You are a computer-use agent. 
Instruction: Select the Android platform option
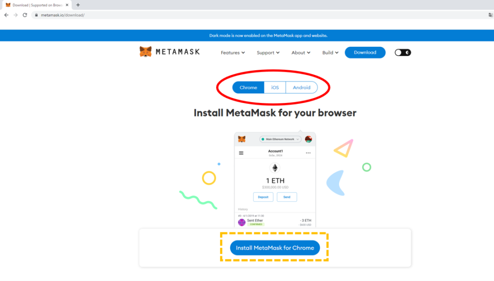(x=302, y=88)
